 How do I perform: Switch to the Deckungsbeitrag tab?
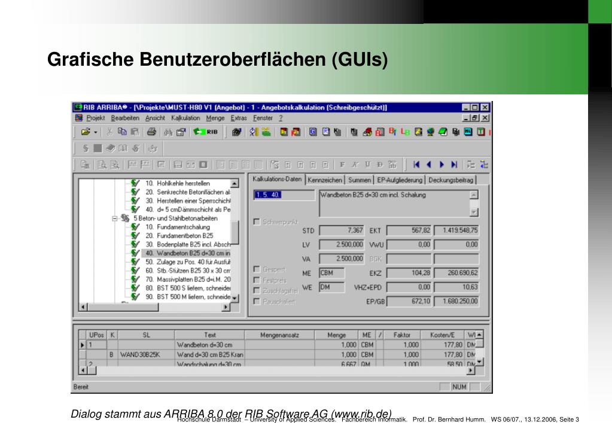[451, 180]
